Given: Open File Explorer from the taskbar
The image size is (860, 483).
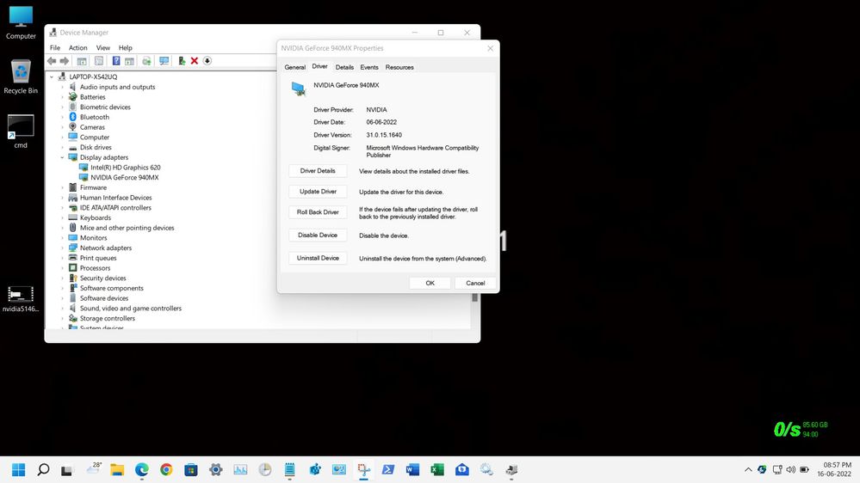Looking at the screenshot, I should tap(117, 469).
